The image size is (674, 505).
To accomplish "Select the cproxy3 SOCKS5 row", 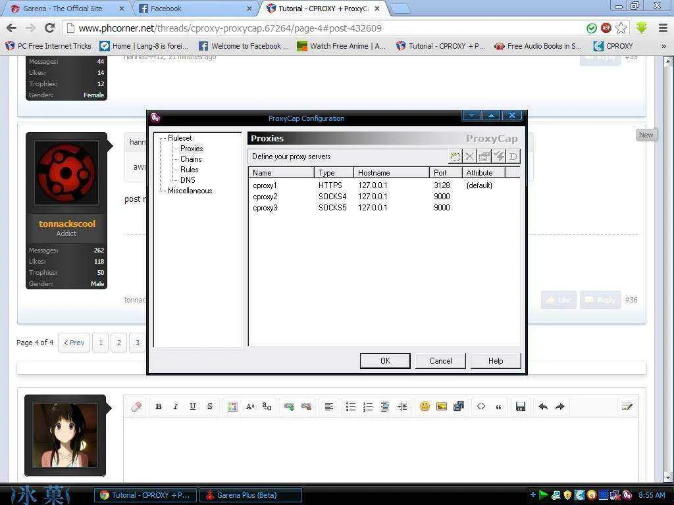I will (x=384, y=208).
